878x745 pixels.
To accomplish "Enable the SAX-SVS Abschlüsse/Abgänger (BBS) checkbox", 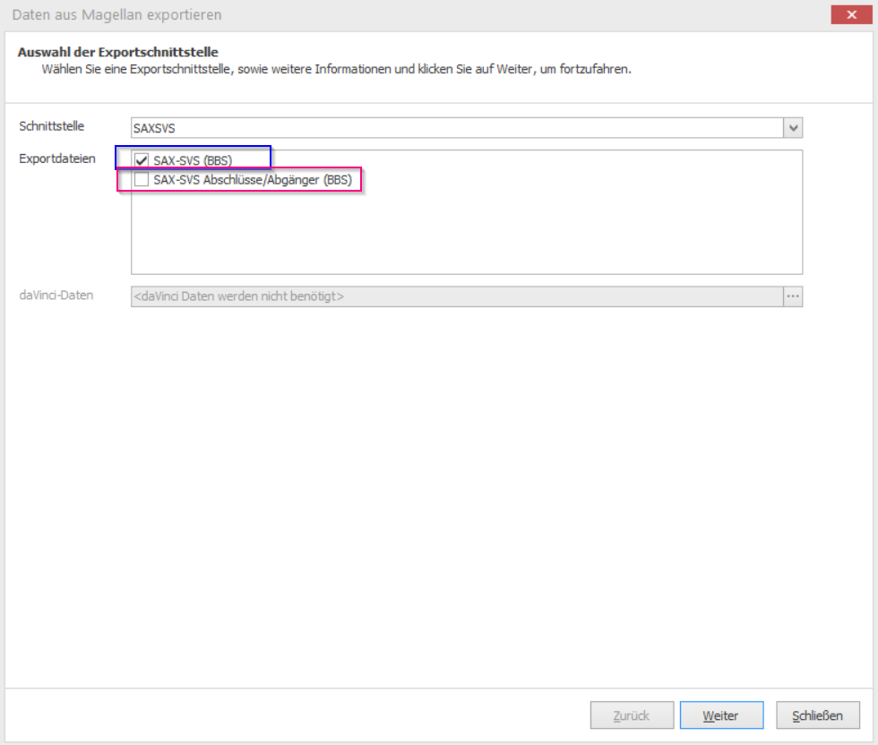I will tap(141, 180).
